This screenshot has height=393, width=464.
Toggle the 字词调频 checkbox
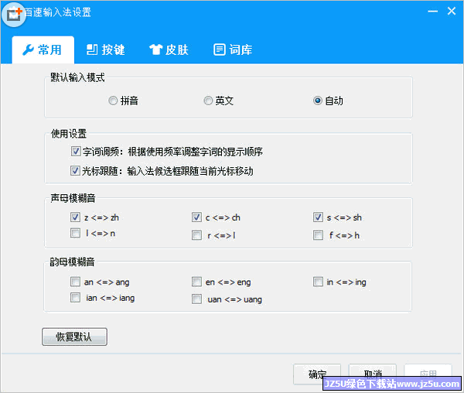[76, 151]
